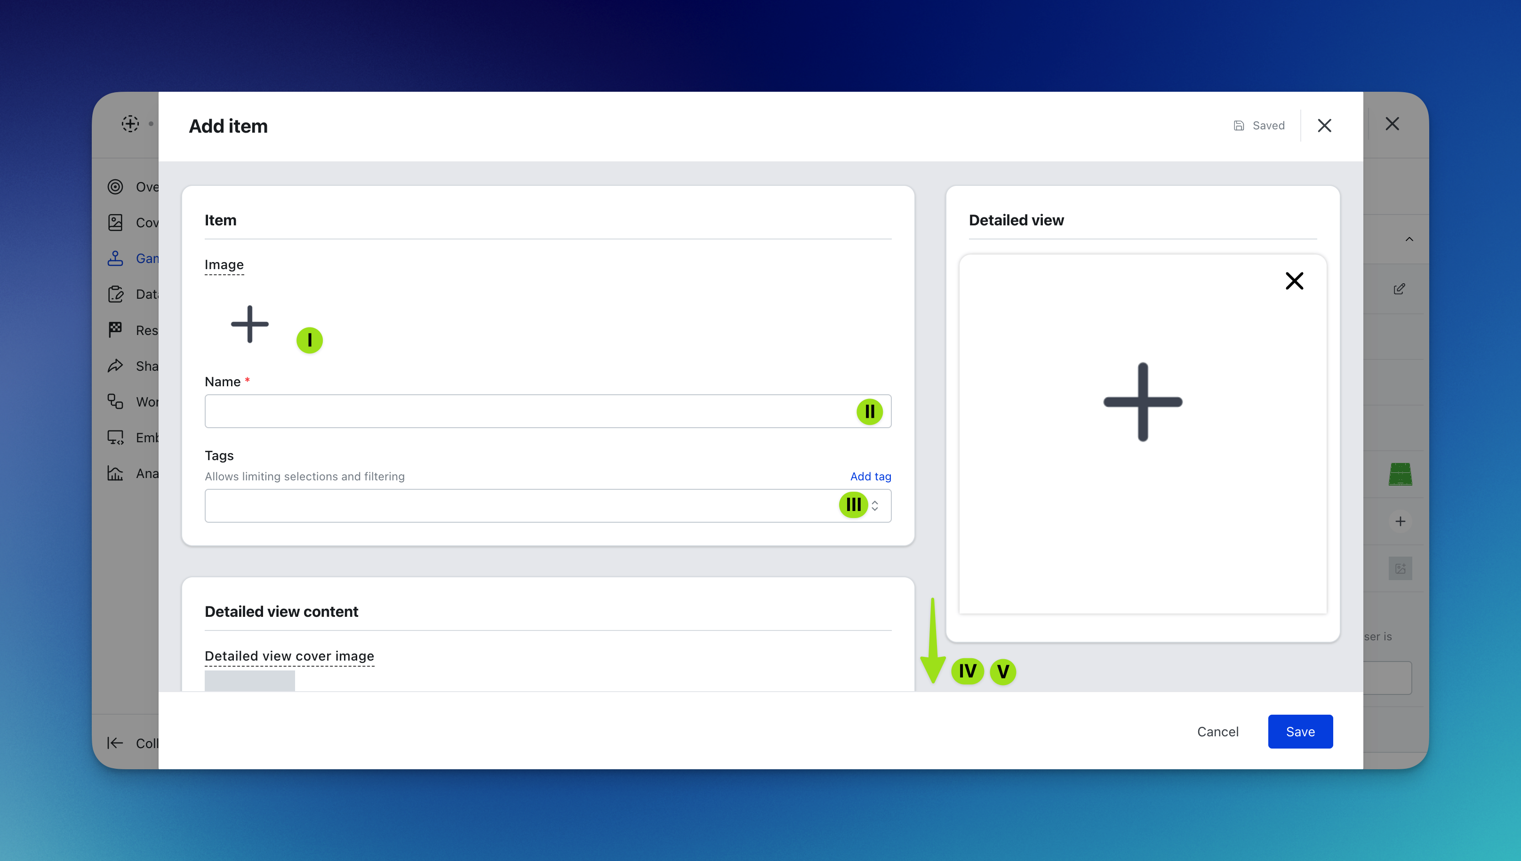Click the Saved disk icon
1521x861 pixels.
1238,125
